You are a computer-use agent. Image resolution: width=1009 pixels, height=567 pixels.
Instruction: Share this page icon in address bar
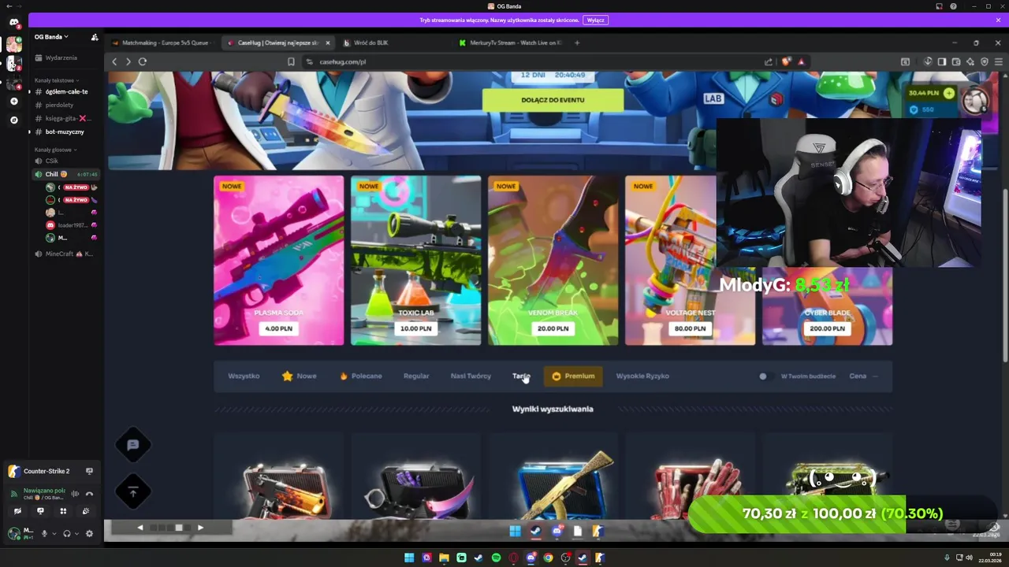[769, 61]
